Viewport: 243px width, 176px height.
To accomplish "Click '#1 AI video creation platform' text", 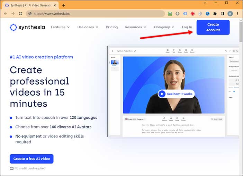I will click(42, 57).
